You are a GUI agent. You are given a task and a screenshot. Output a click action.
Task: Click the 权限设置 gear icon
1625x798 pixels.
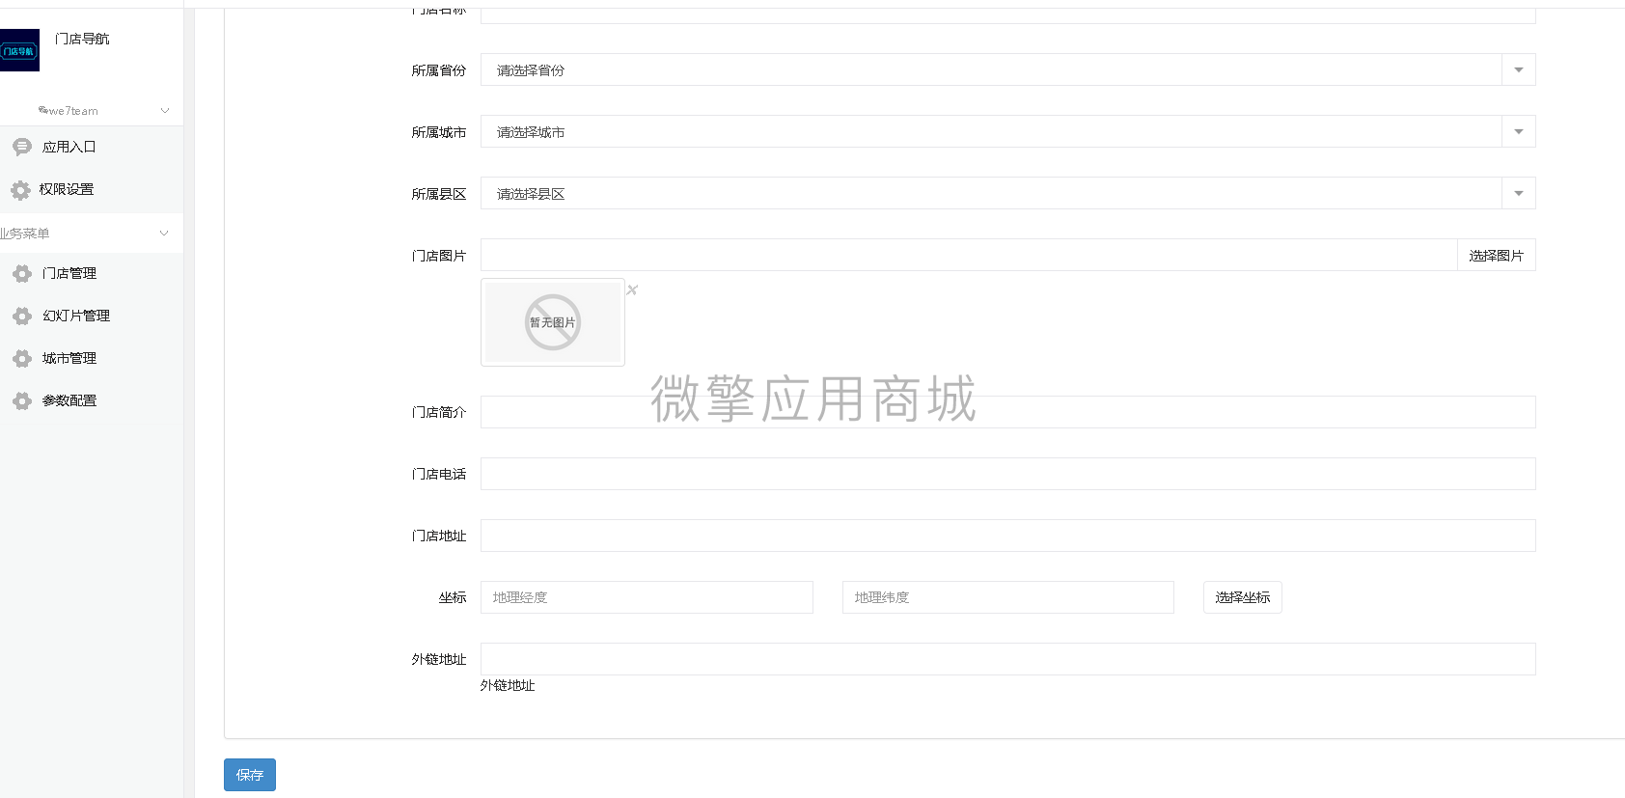coord(20,190)
